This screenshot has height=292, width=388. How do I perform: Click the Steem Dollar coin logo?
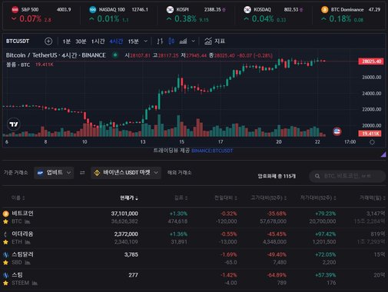(x=5, y=254)
